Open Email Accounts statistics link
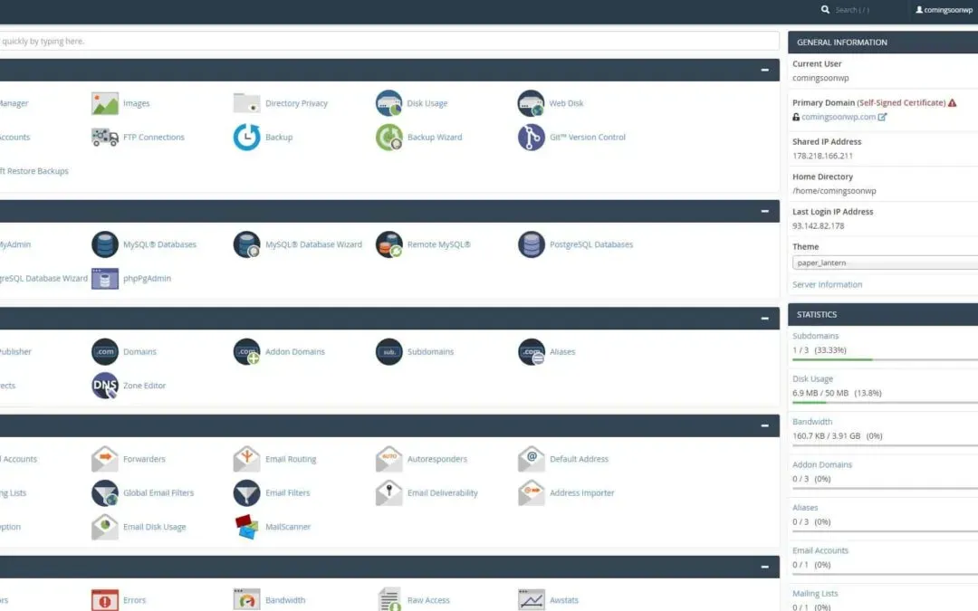This screenshot has height=611, width=978. (820, 551)
